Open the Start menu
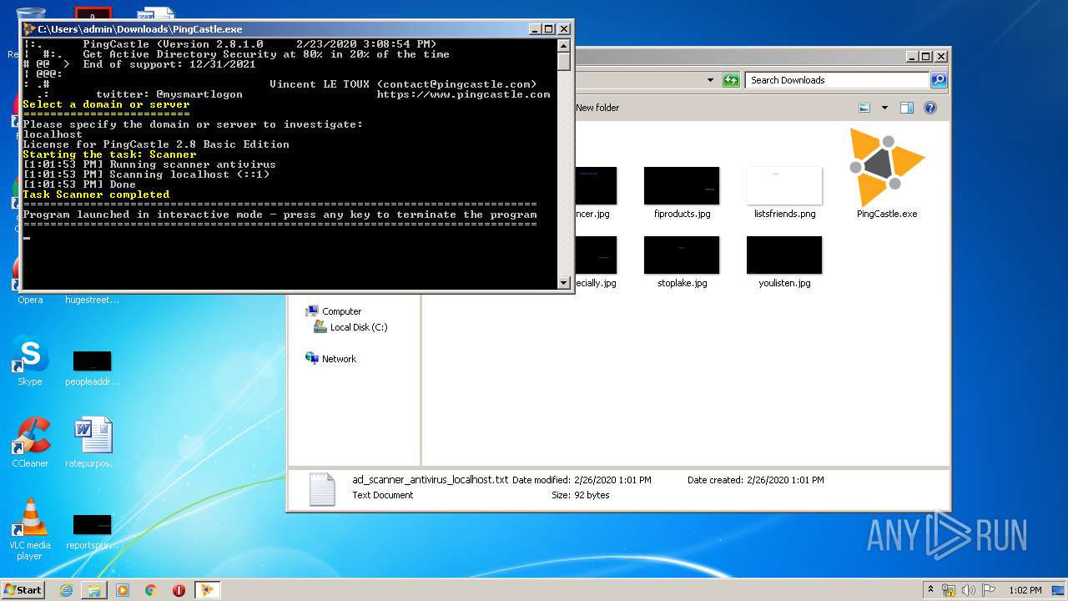The image size is (1068, 601). (23, 589)
